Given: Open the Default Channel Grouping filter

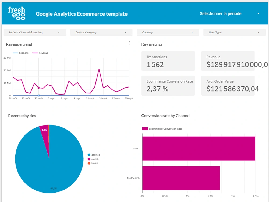Looking at the screenshot, I should [34, 32].
